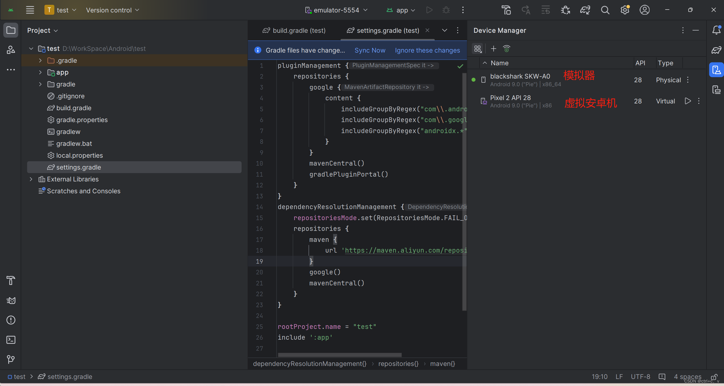Viewport: 724px width, 386px height.
Task: Start the Pixel 2 API 28 emulator
Action: [x=688, y=101]
